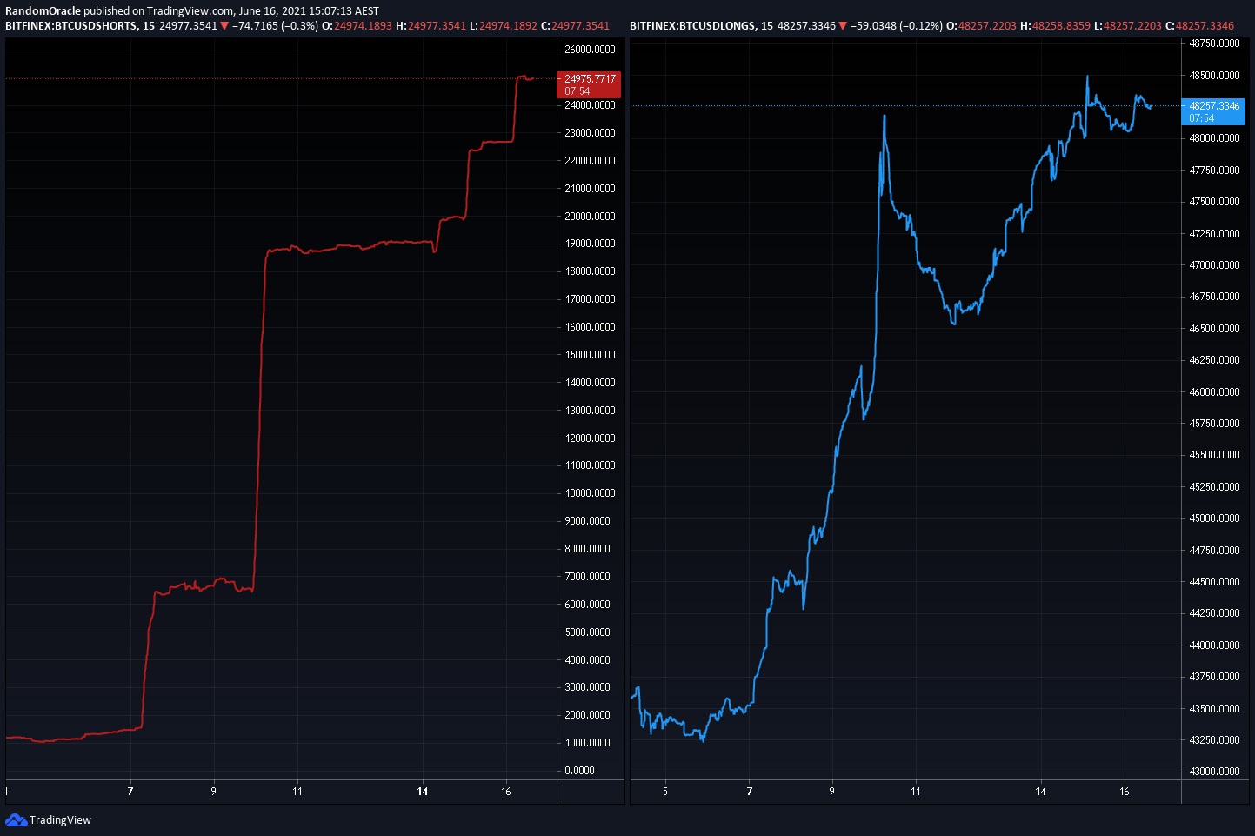
Task: Click the close value C:48257.3346
Action: point(1199,26)
